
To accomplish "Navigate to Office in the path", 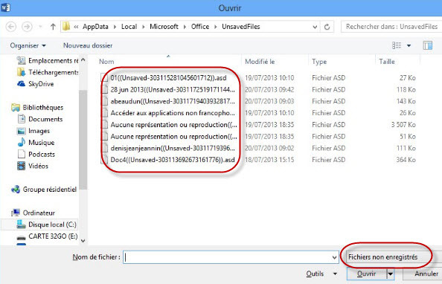I will click(200, 27).
